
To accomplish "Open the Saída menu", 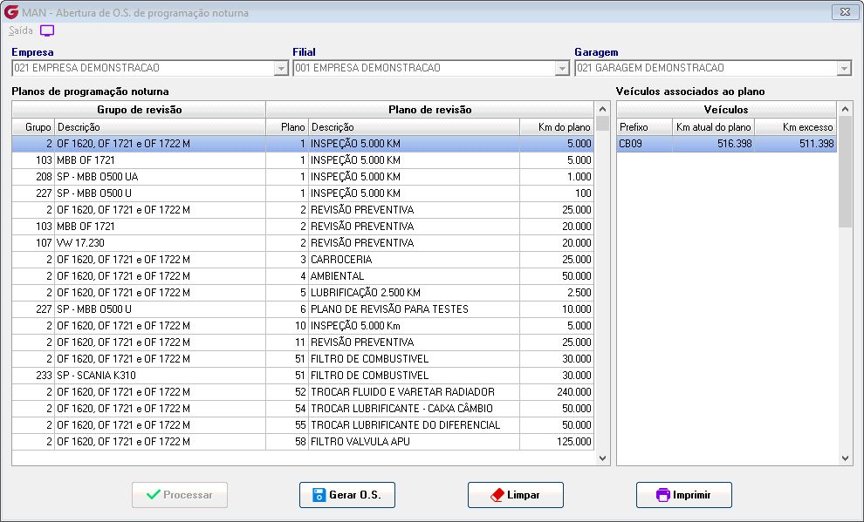I will [20, 31].
